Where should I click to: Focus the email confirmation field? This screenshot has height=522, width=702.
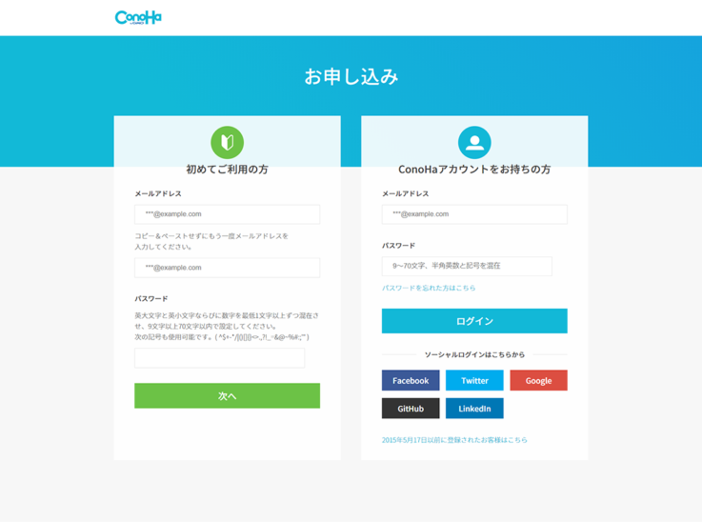click(227, 268)
